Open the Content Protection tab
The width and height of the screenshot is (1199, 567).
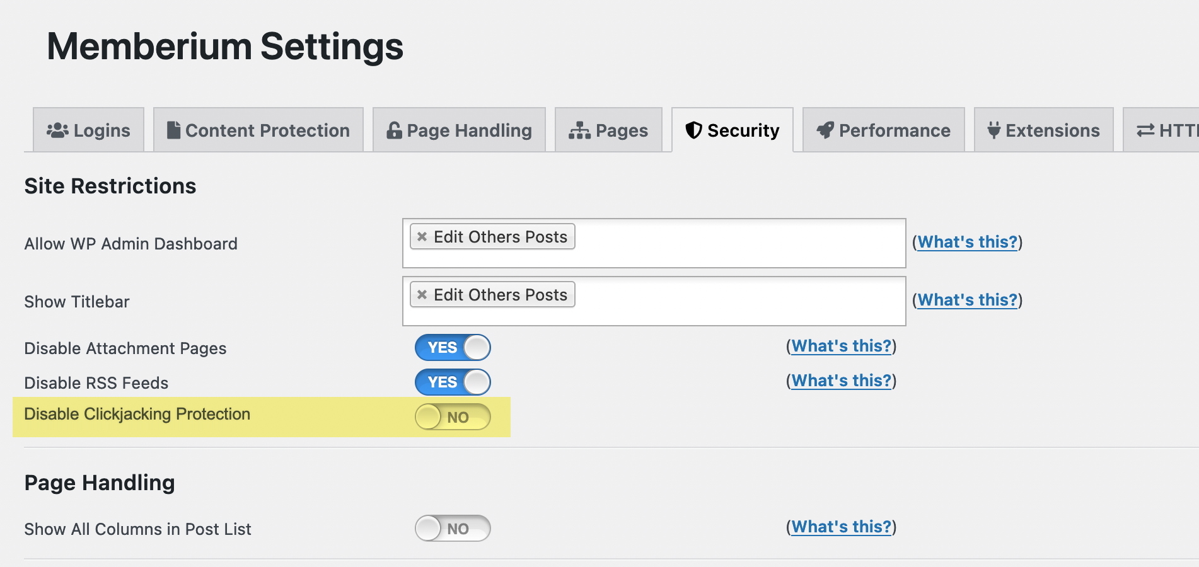[x=258, y=130]
